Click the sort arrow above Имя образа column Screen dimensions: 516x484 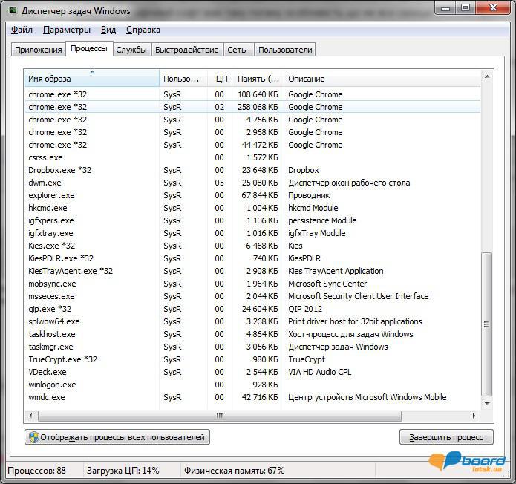click(92, 72)
